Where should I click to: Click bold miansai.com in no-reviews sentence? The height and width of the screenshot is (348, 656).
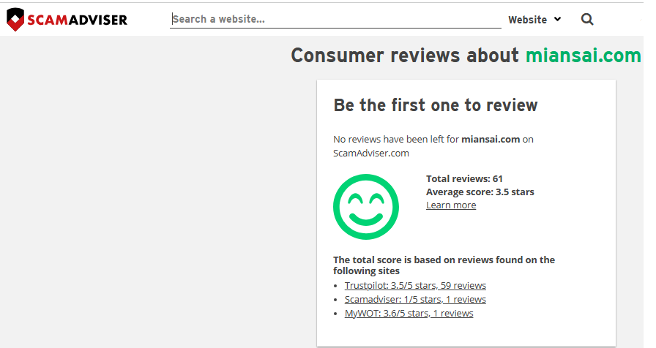(491, 139)
